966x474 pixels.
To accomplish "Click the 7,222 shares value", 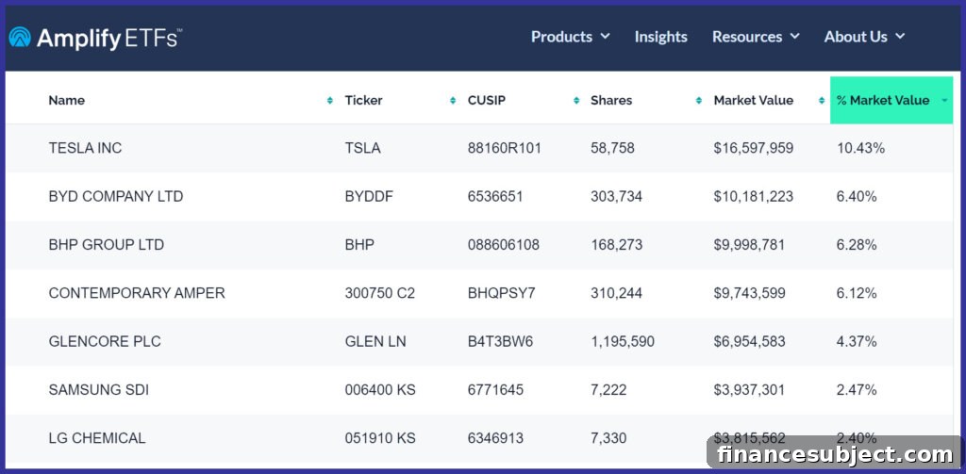I will point(608,390).
